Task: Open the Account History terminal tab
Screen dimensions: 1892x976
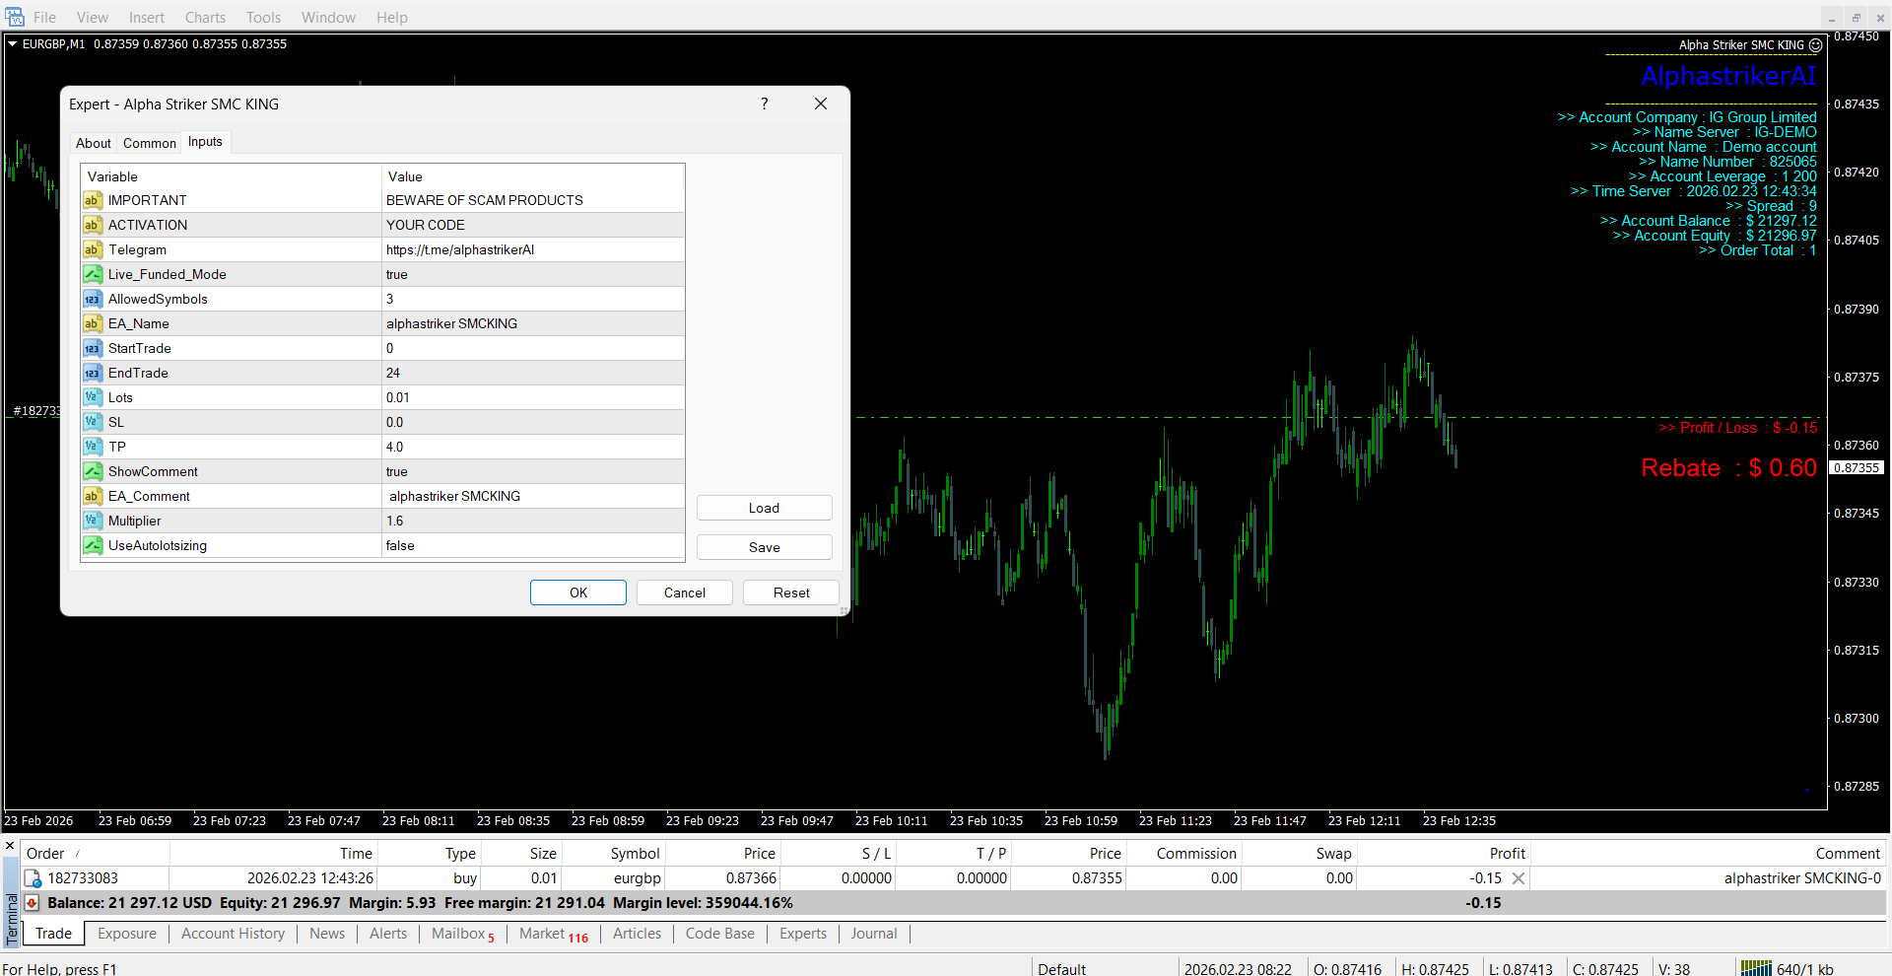Action: tap(233, 934)
